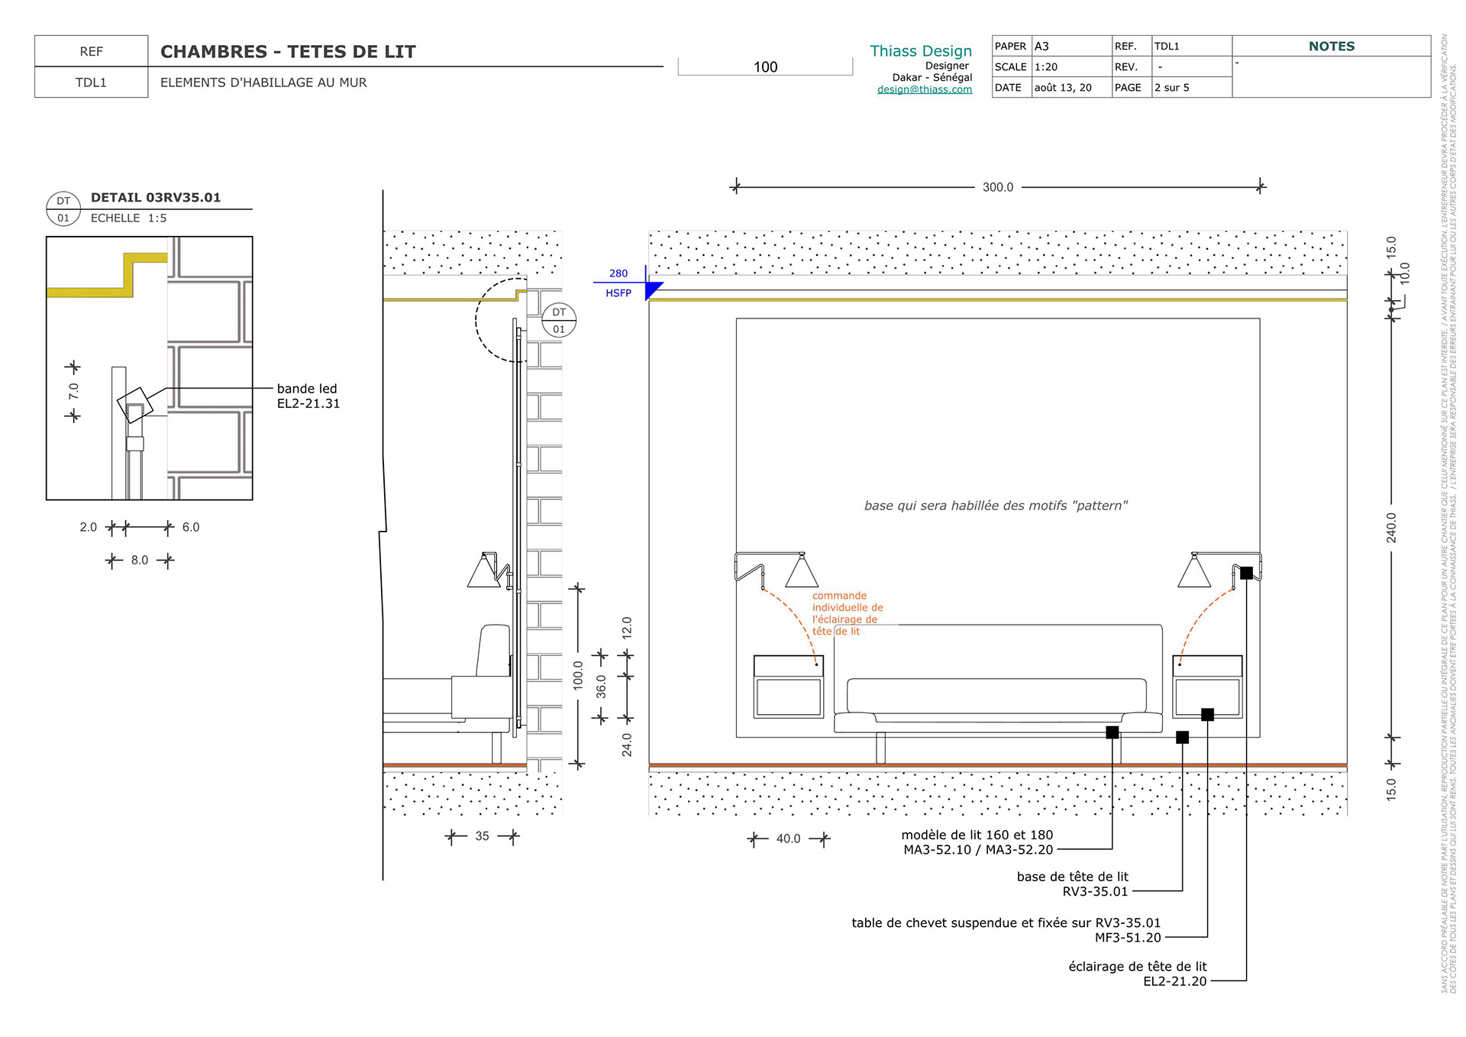This screenshot has width=1466, height=1037.
Task: Click the left bedside table in elevation
Action: pyautogui.click(x=789, y=686)
